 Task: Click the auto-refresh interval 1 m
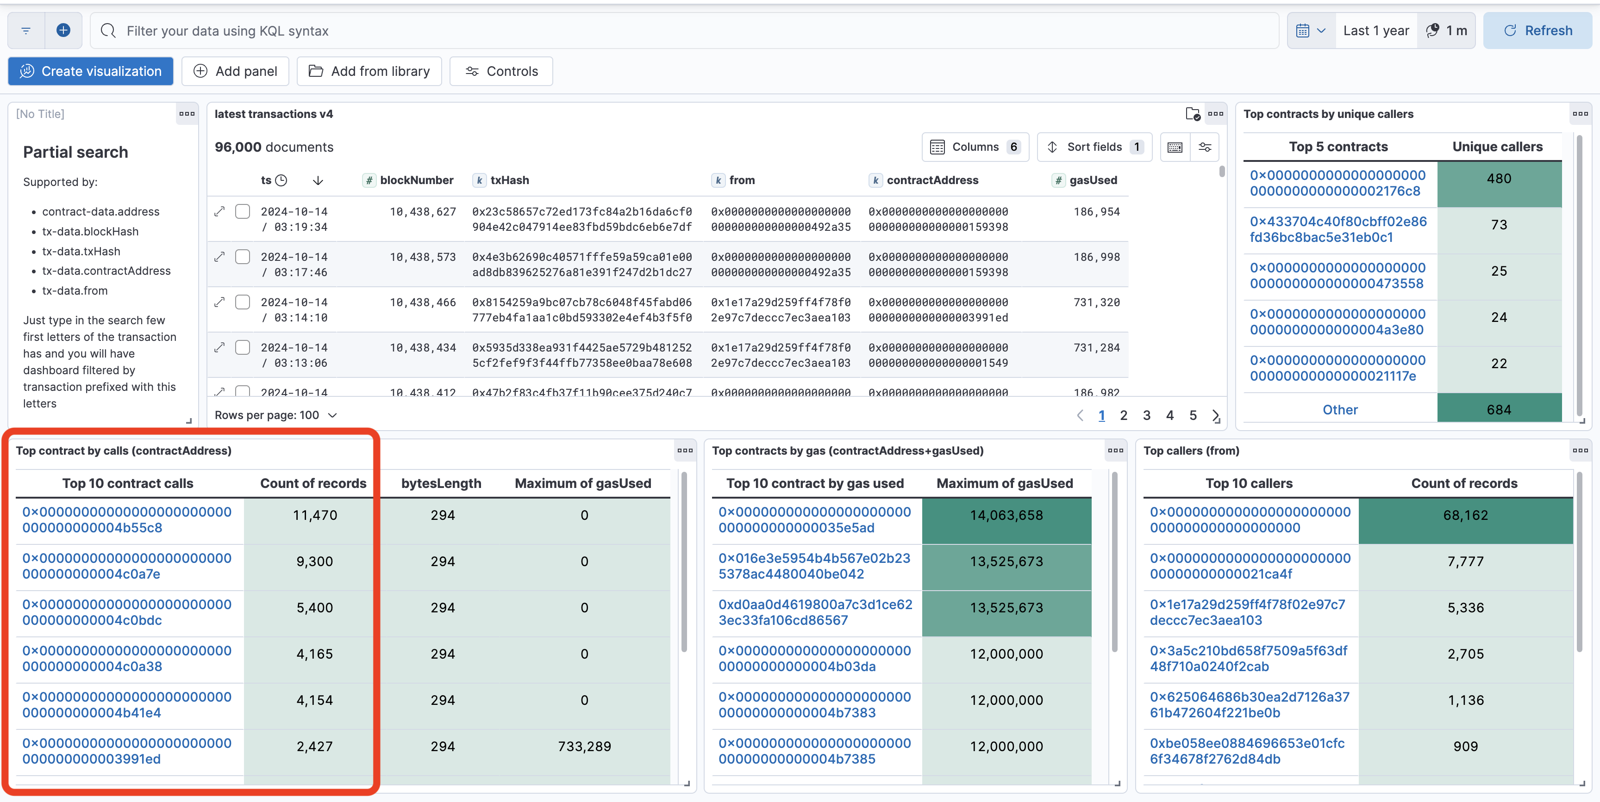coord(1447,31)
